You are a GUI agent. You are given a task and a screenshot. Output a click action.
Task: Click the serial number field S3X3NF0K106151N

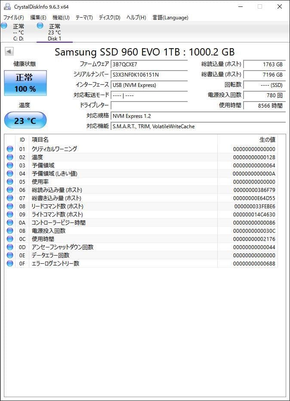pyautogui.click(x=149, y=75)
